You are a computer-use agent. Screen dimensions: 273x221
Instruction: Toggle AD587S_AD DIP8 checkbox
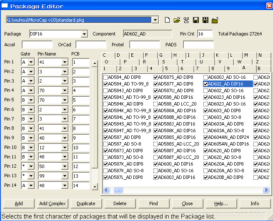(x=155, y=77)
